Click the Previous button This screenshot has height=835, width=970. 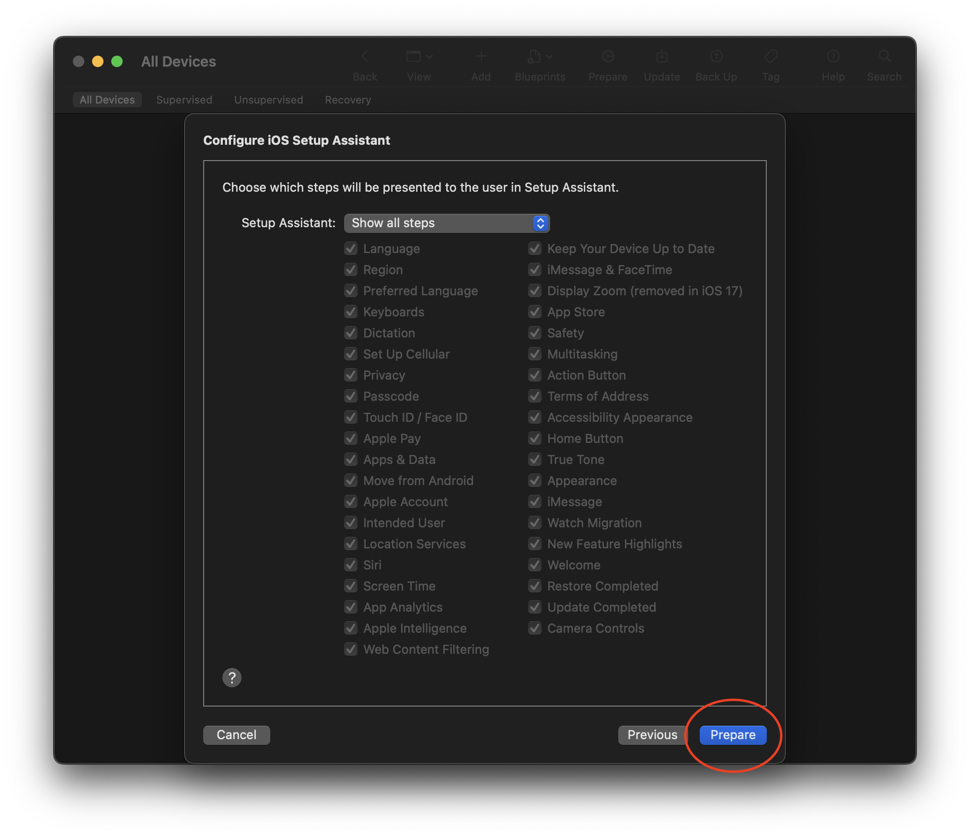tap(652, 735)
